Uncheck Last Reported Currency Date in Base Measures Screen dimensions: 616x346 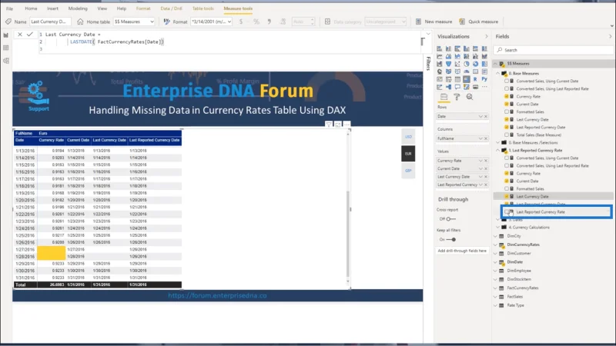click(507, 127)
